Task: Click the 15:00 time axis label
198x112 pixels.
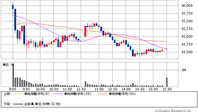Action: pos(153,89)
